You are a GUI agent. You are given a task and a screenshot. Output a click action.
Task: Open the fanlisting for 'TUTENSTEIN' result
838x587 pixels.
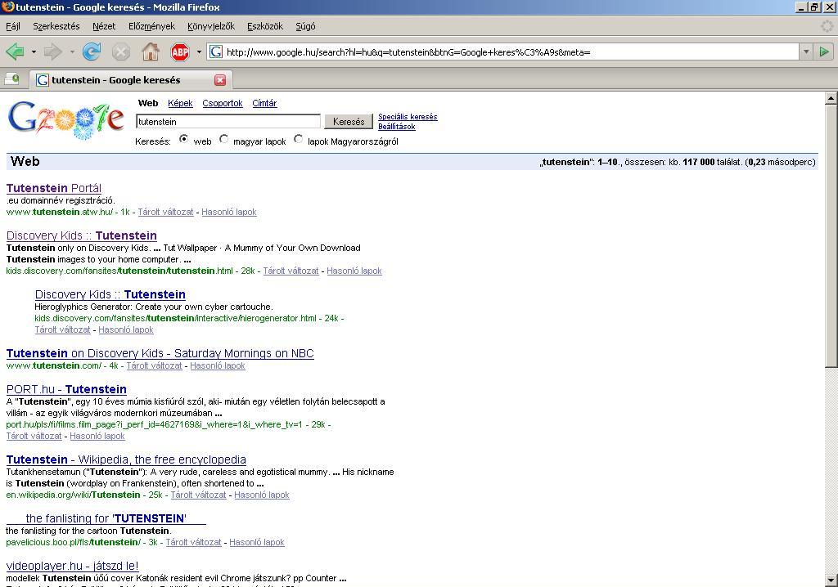coord(106,518)
